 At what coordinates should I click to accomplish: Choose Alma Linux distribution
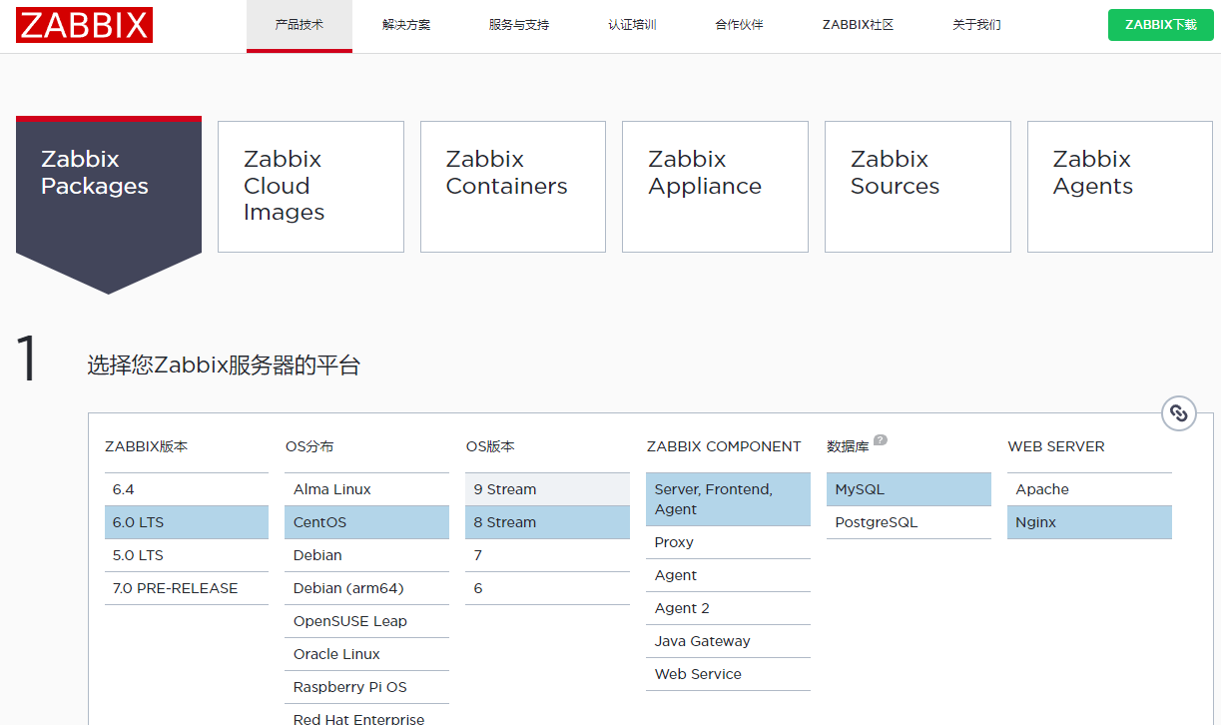point(367,489)
